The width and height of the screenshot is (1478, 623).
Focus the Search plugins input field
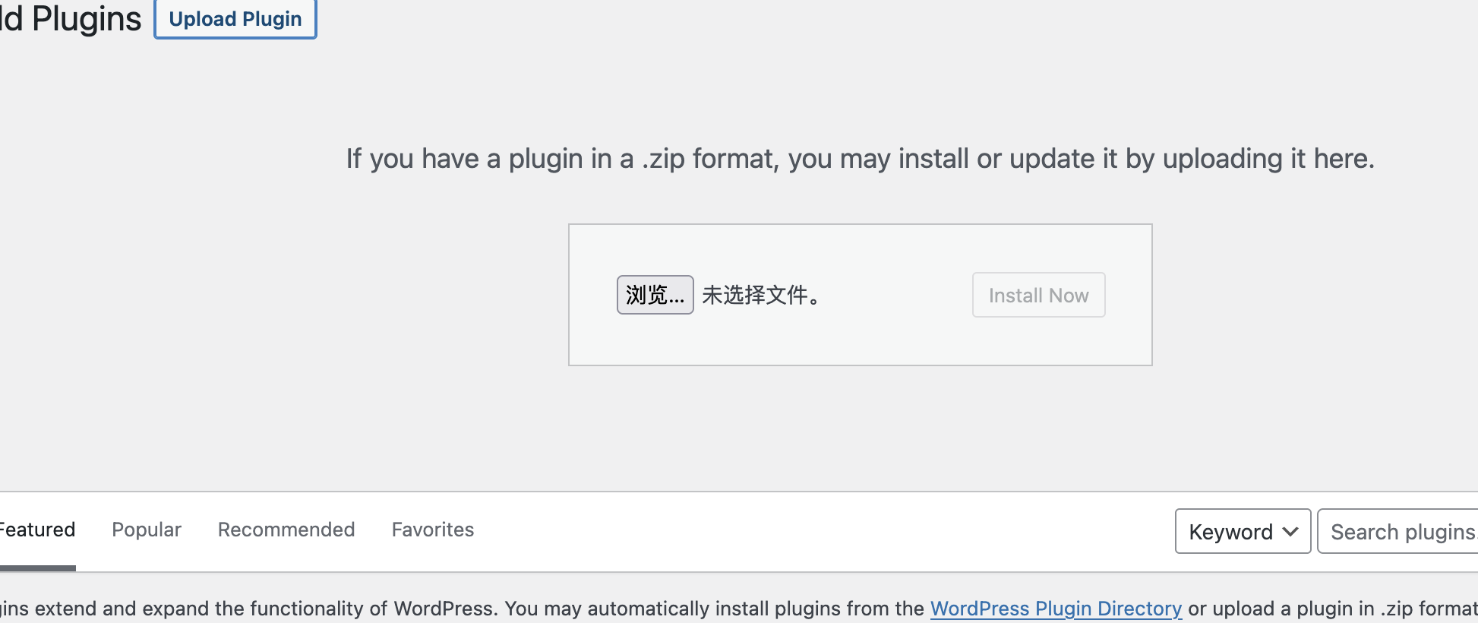1397,531
